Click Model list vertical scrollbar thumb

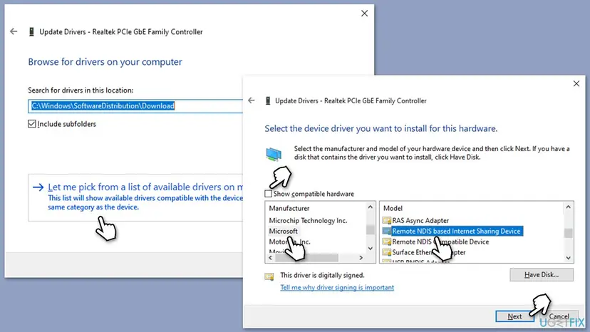click(568, 233)
